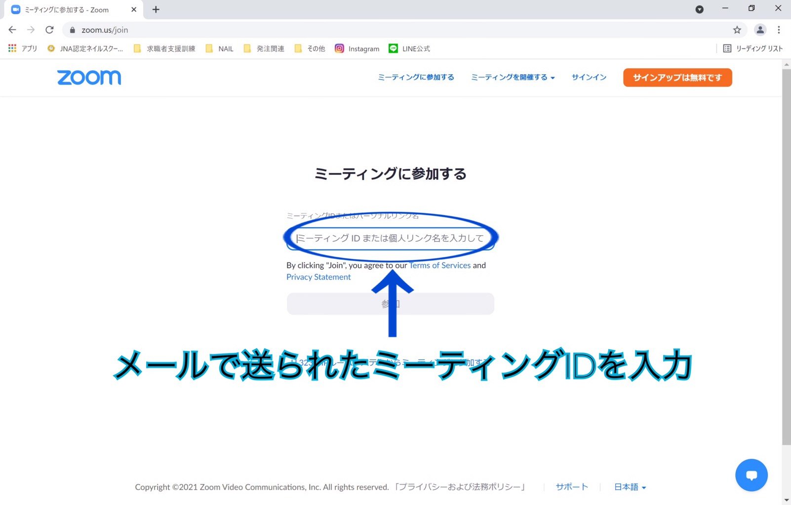Open the chat support bubble

[751, 475]
